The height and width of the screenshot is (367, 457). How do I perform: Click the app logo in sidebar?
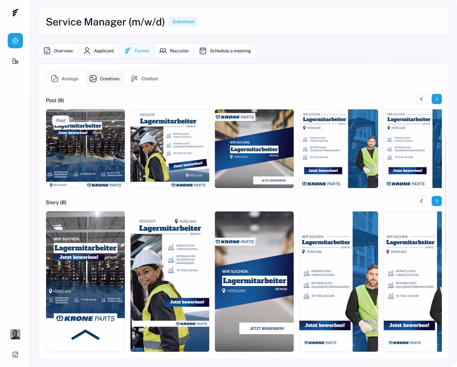tap(15, 13)
